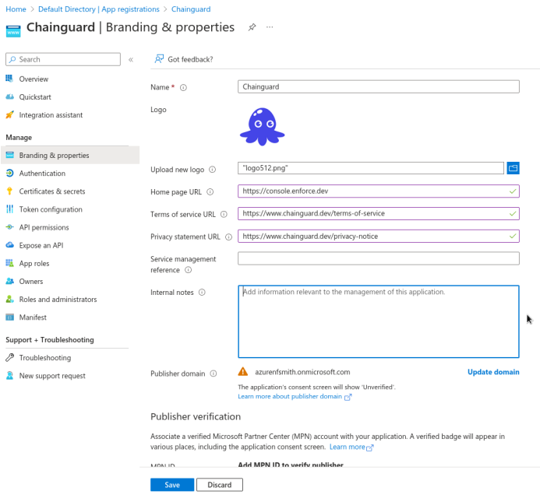540x498 pixels.
Task: Click the Internal notes text area
Action: (x=379, y=321)
